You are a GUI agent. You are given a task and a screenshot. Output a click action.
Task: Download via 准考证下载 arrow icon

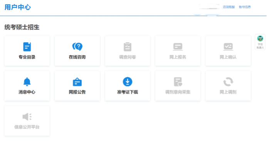(x=128, y=82)
